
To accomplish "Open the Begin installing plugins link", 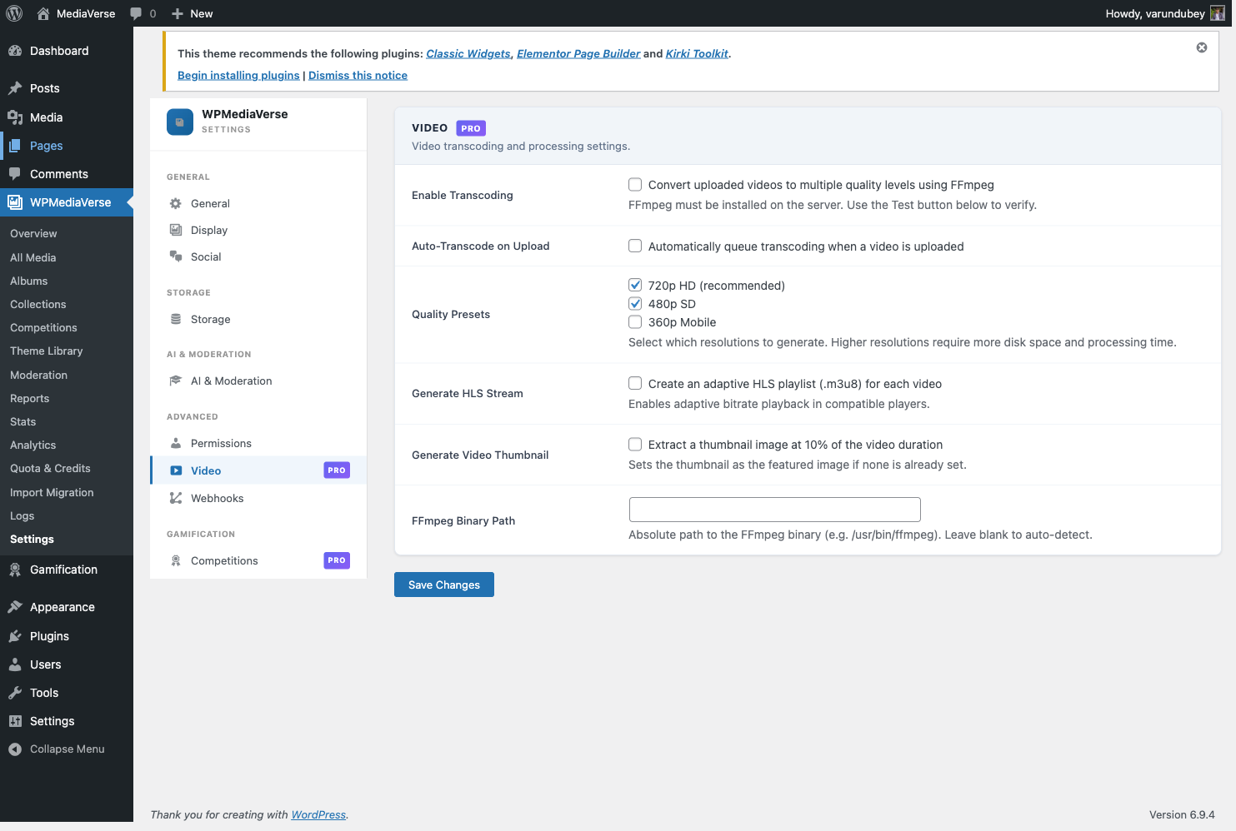I will tap(238, 75).
